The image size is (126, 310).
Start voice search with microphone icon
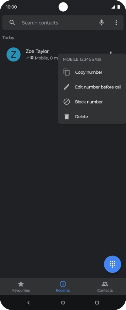[102, 23]
